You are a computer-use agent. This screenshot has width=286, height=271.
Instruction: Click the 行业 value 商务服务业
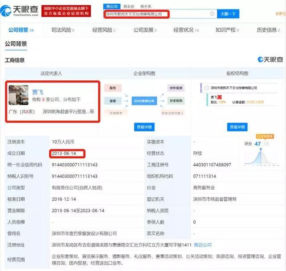point(204,188)
